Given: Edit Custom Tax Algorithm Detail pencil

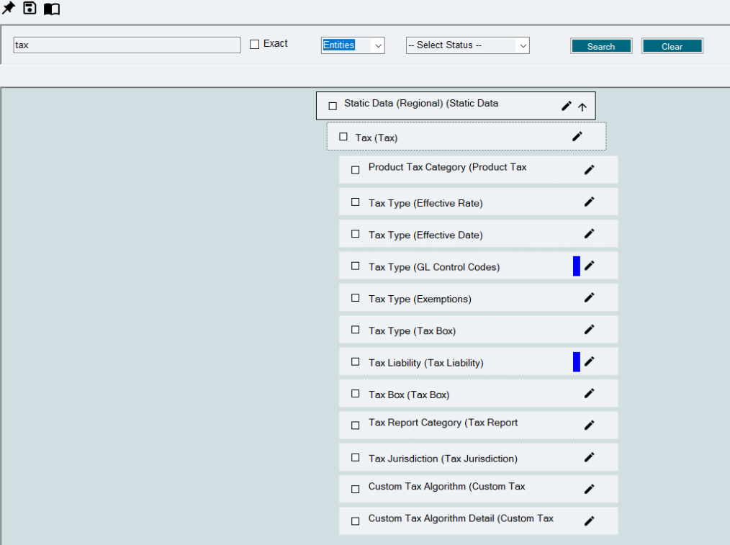Looking at the screenshot, I should pos(590,521).
